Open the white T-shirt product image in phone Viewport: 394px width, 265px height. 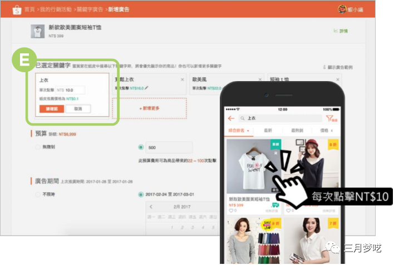(x=254, y=166)
